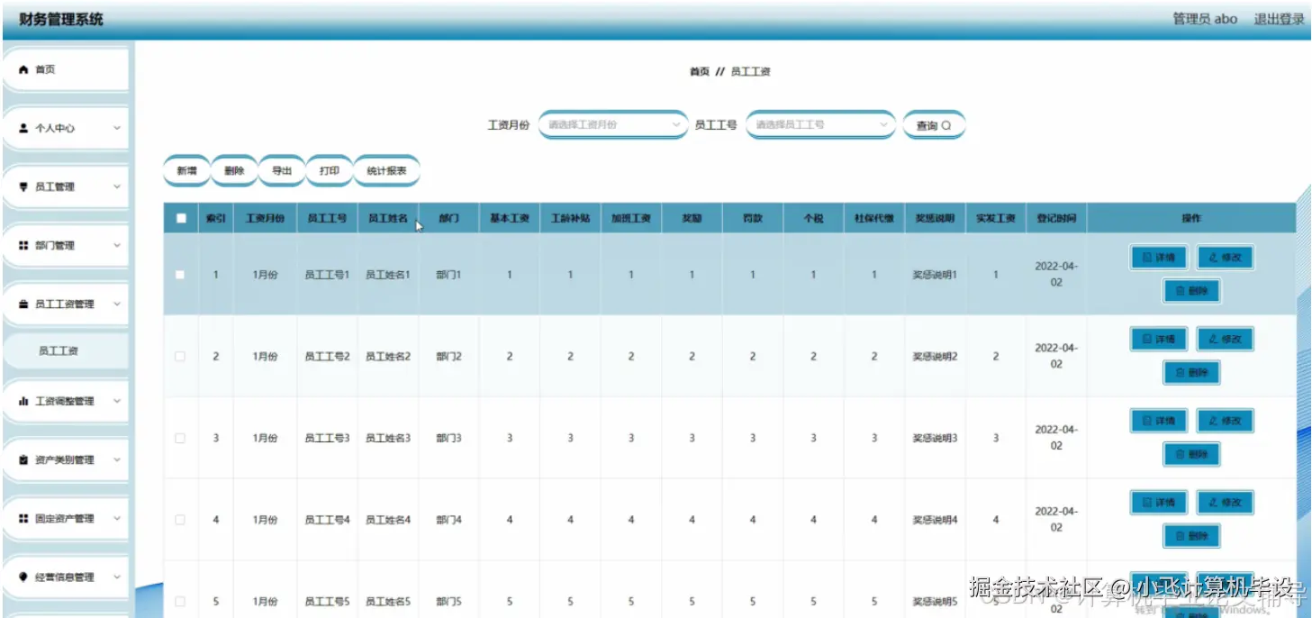Viewport: 1312px width, 618px height.
Task: Open the 工资月份 dropdown
Action: click(x=613, y=125)
